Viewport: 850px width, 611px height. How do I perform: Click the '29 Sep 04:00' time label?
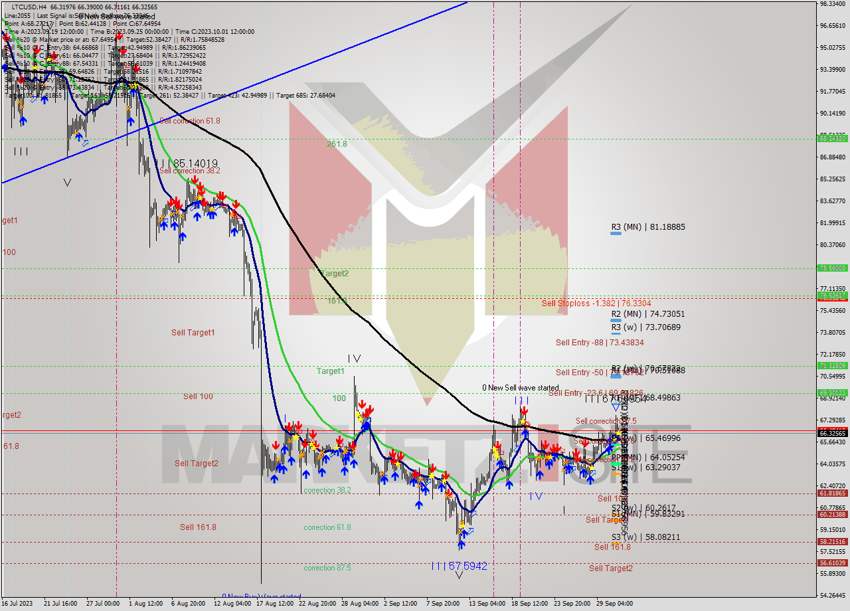[x=614, y=604]
